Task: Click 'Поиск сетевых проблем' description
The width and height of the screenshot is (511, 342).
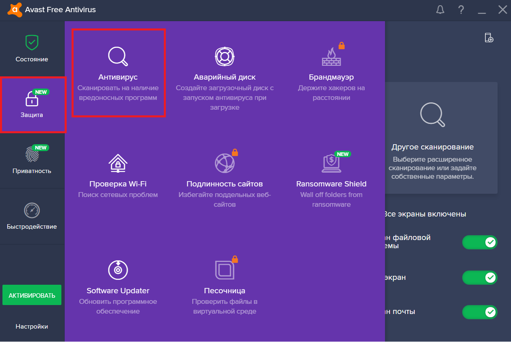Action: (118, 195)
